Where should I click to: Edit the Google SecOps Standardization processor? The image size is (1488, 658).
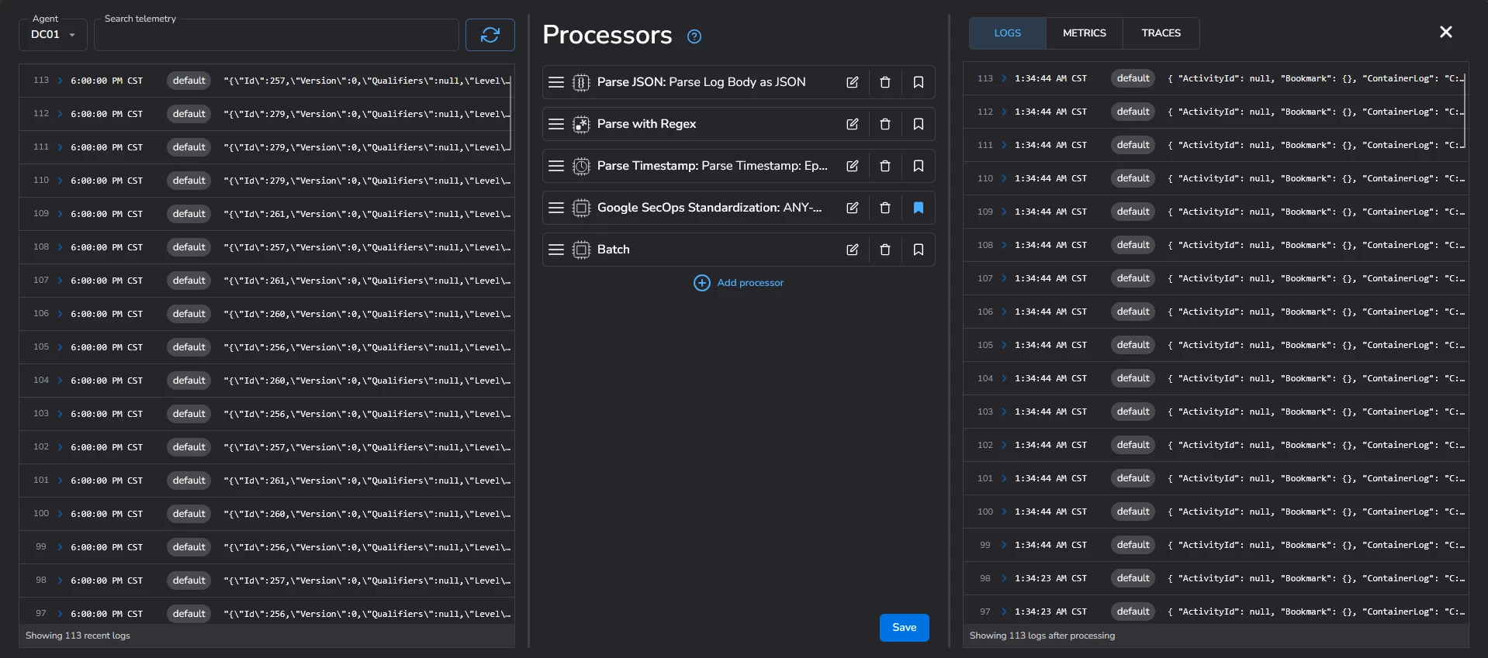[x=852, y=208]
